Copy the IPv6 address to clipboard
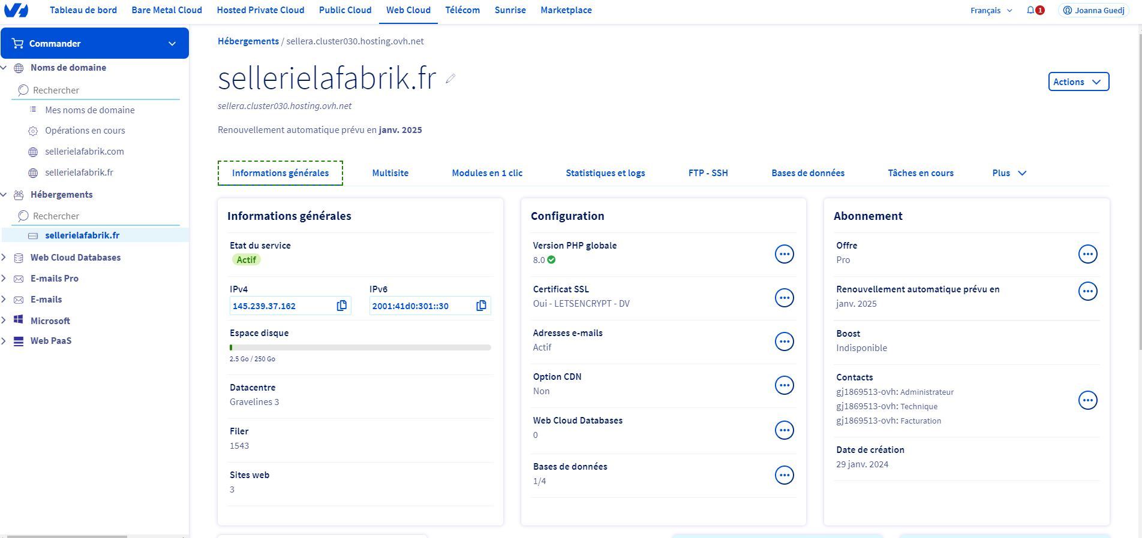Viewport: 1142px width, 538px height. (481, 306)
